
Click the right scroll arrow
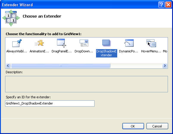point(165,66)
